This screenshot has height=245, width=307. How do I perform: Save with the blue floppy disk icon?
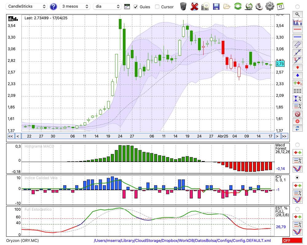click(x=216, y=6)
